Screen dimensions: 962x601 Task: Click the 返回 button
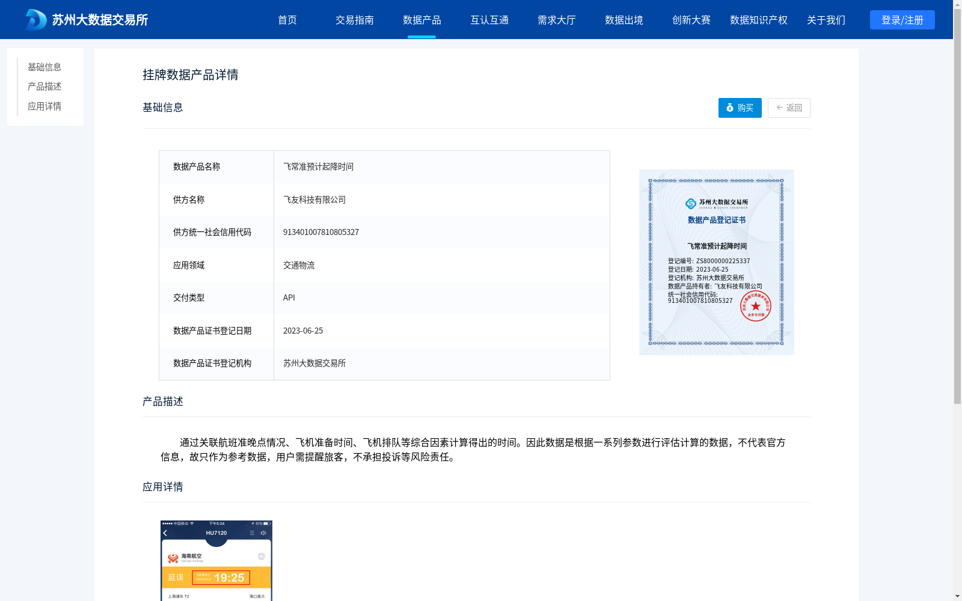tap(789, 108)
